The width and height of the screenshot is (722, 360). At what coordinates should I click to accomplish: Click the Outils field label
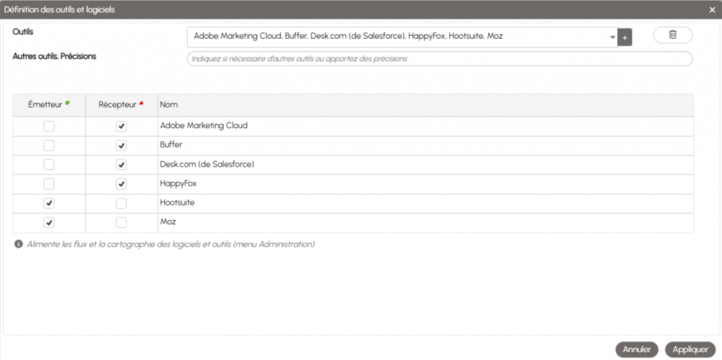click(23, 32)
